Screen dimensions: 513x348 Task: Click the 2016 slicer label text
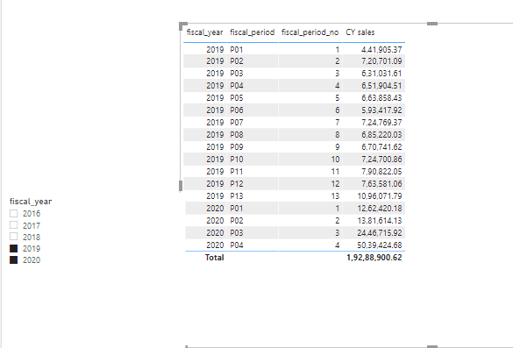click(x=32, y=214)
